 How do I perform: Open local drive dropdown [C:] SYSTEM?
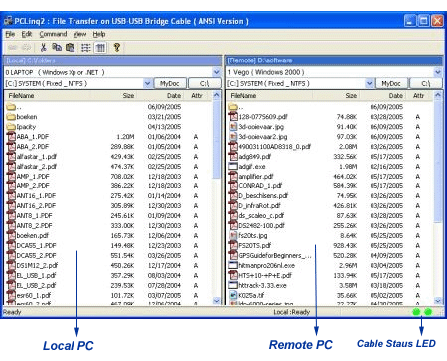[x=148, y=83]
